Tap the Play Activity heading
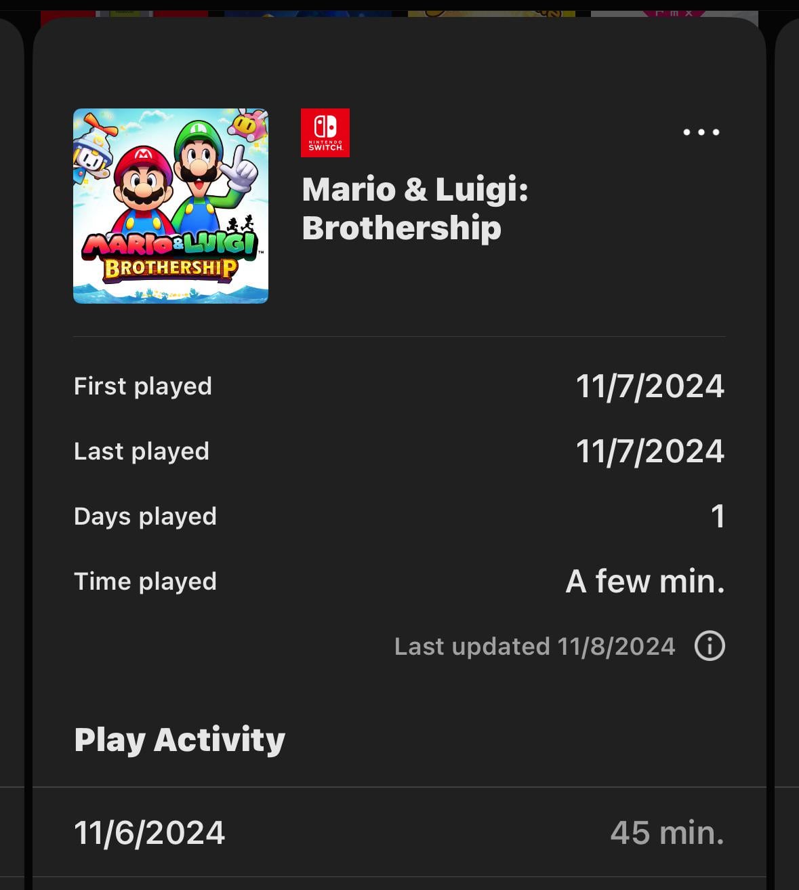This screenshot has width=799, height=890. point(180,740)
